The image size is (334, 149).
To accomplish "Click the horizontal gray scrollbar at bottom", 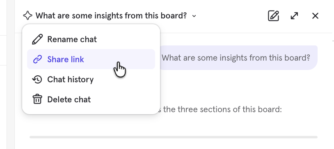I will point(174,137).
